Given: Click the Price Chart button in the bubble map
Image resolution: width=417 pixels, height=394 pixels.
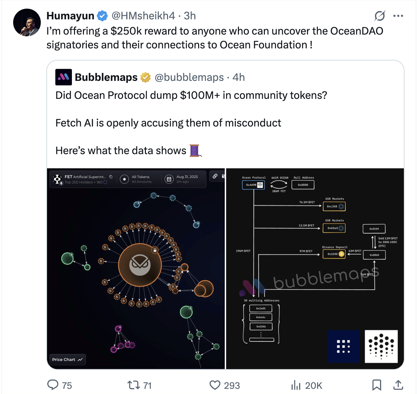Looking at the screenshot, I should [67, 359].
